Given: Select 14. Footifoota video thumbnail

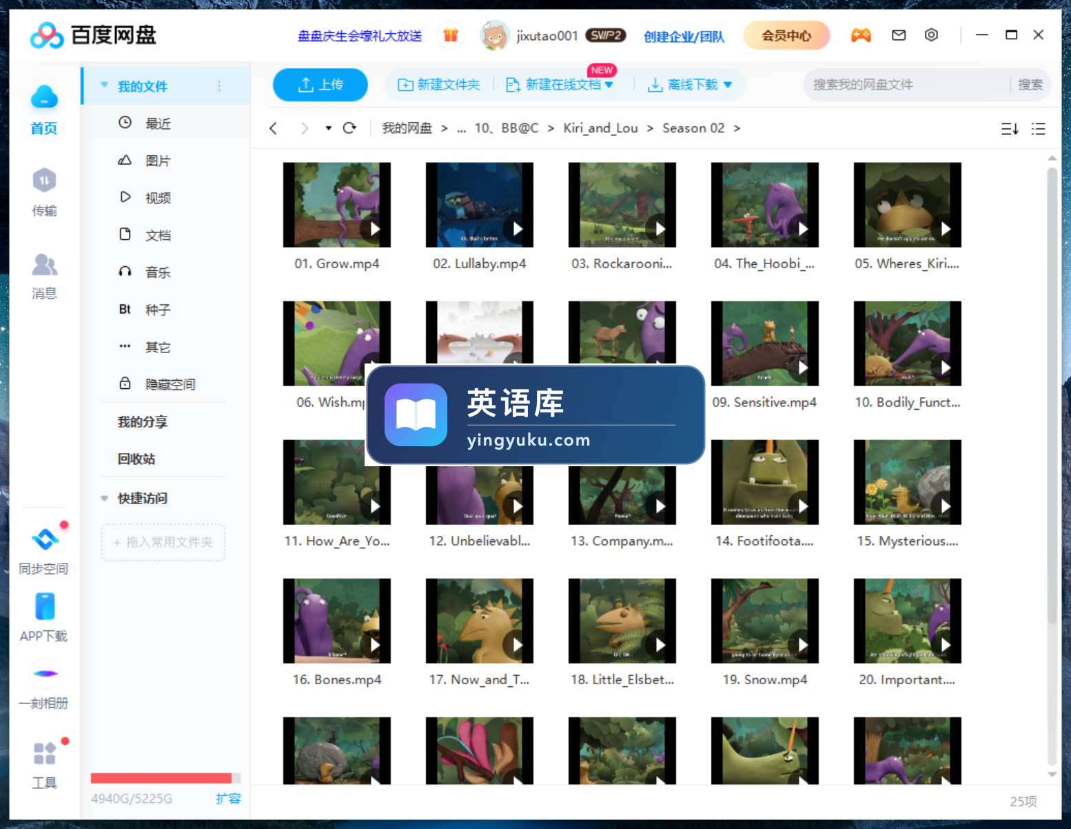Looking at the screenshot, I should 765,482.
